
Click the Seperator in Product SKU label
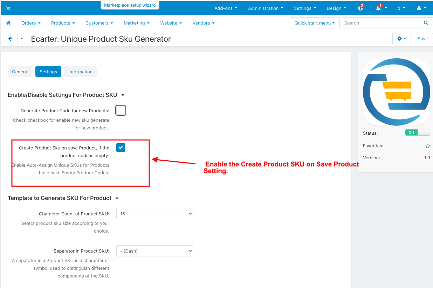pyautogui.click(x=81, y=251)
